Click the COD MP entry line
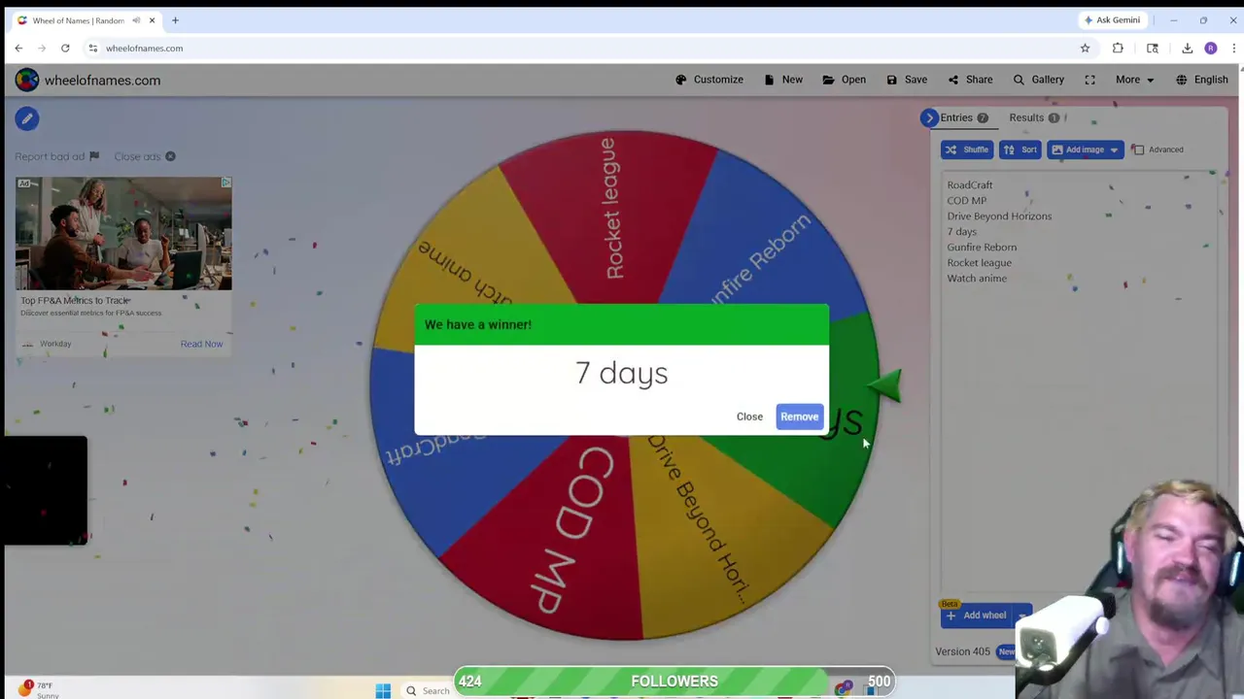Image resolution: width=1244 pixels, height=699 pixels. (967, 200)
